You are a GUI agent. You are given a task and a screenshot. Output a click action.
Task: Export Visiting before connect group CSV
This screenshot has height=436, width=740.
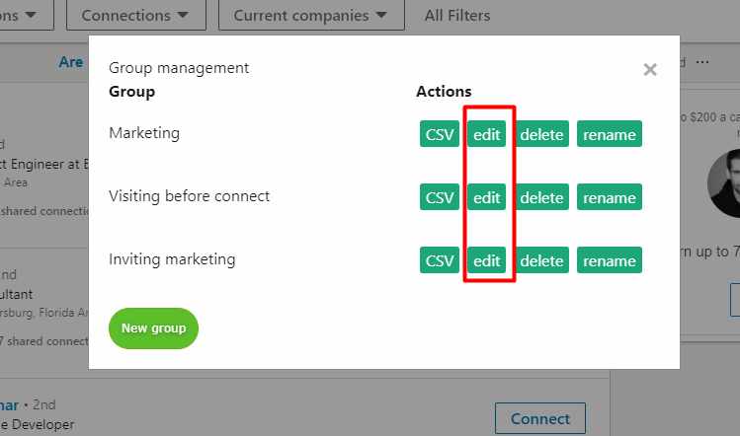coord(440,197)
